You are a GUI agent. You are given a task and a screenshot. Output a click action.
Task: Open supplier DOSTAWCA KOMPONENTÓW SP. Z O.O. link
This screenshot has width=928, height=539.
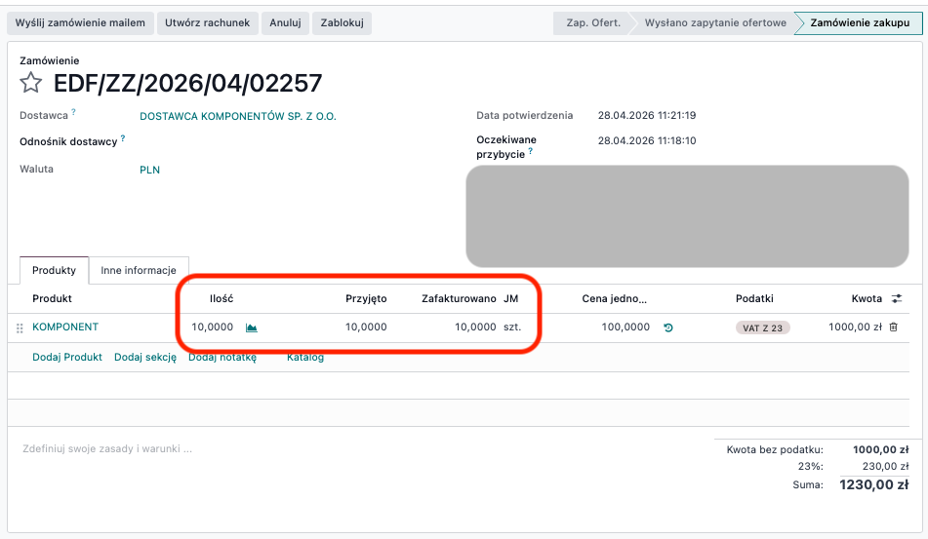(x=238, y=116)
